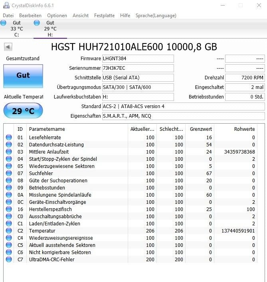Click the ID column header
Viewport: 267px width, 282px height.
tap(20, 129)
